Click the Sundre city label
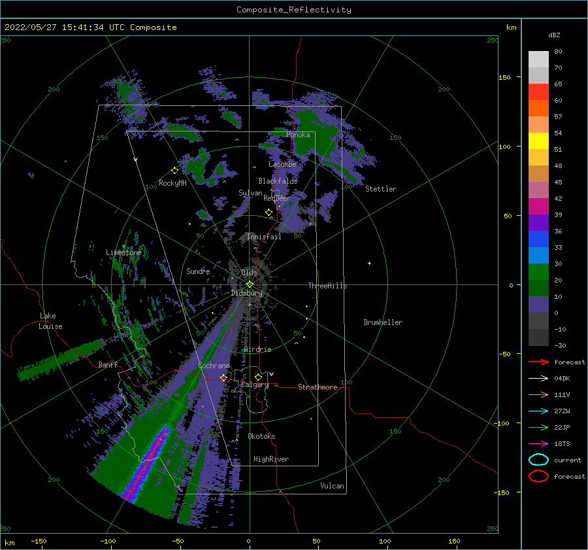Screen dimensions: 588x550 [x=198, y=271]
